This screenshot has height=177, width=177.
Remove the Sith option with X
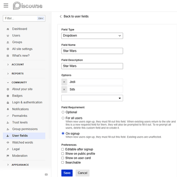click(64, 90)
